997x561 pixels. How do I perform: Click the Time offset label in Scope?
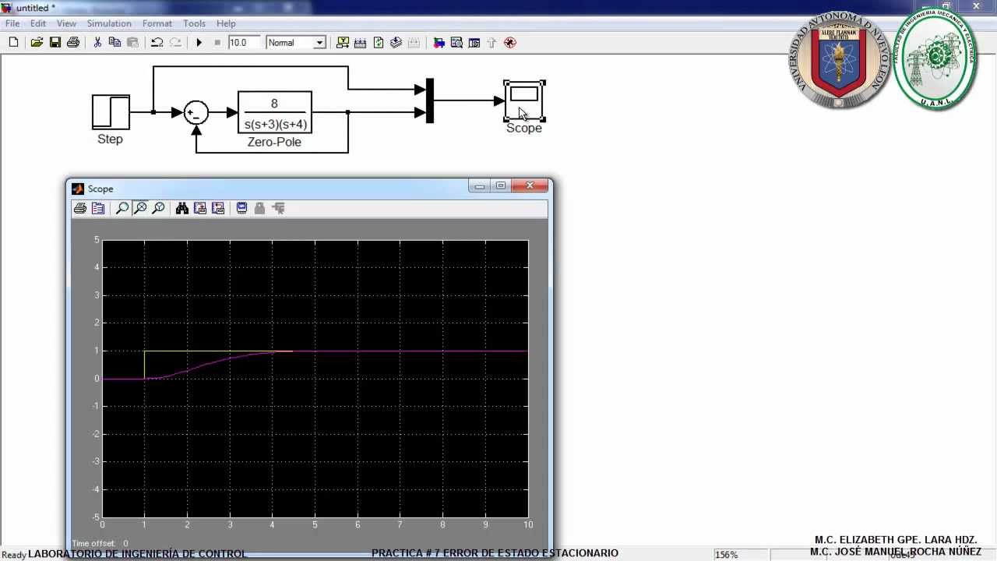(x=93, y=543)
